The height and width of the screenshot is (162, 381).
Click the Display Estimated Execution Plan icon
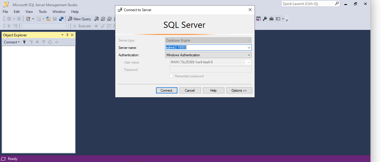click(109, 26)
